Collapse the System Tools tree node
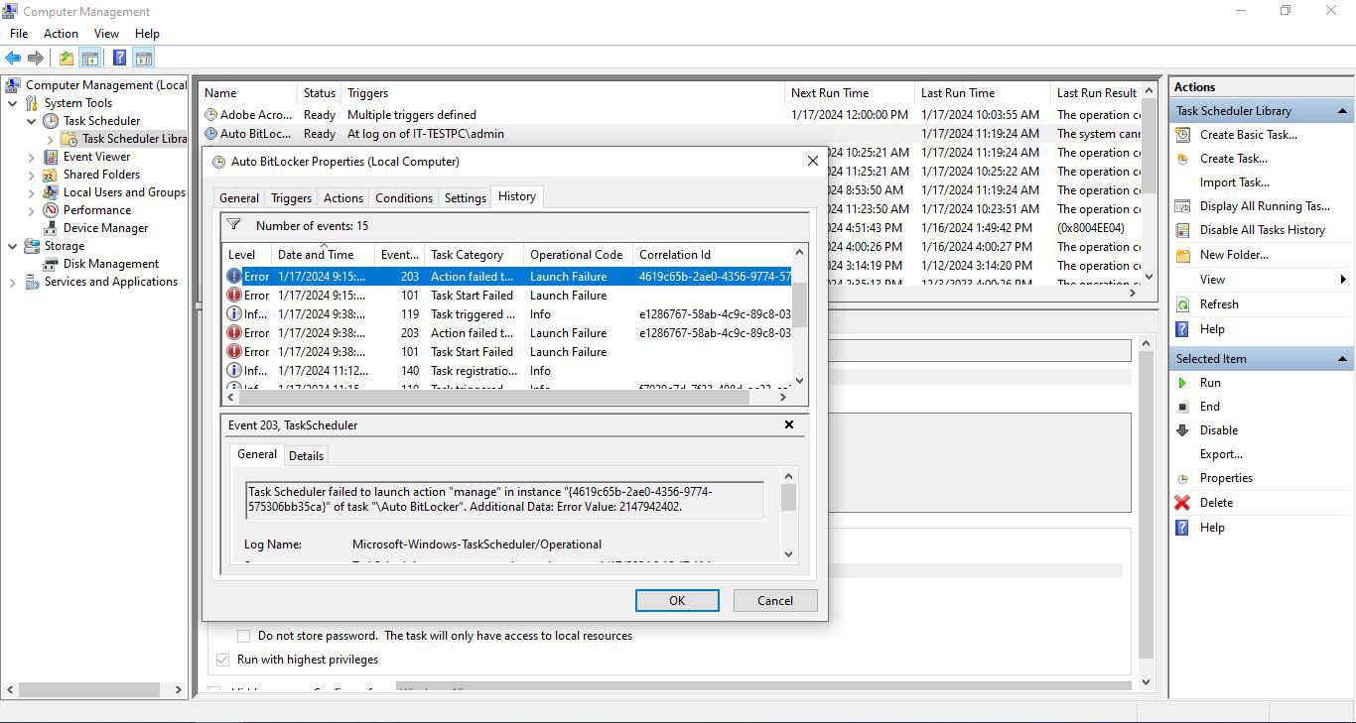This screenshot has height=723, width=1356. pos(13,103)
